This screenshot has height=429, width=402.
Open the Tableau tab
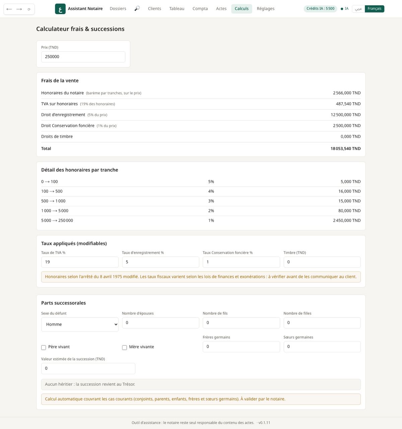click(177, 9)
